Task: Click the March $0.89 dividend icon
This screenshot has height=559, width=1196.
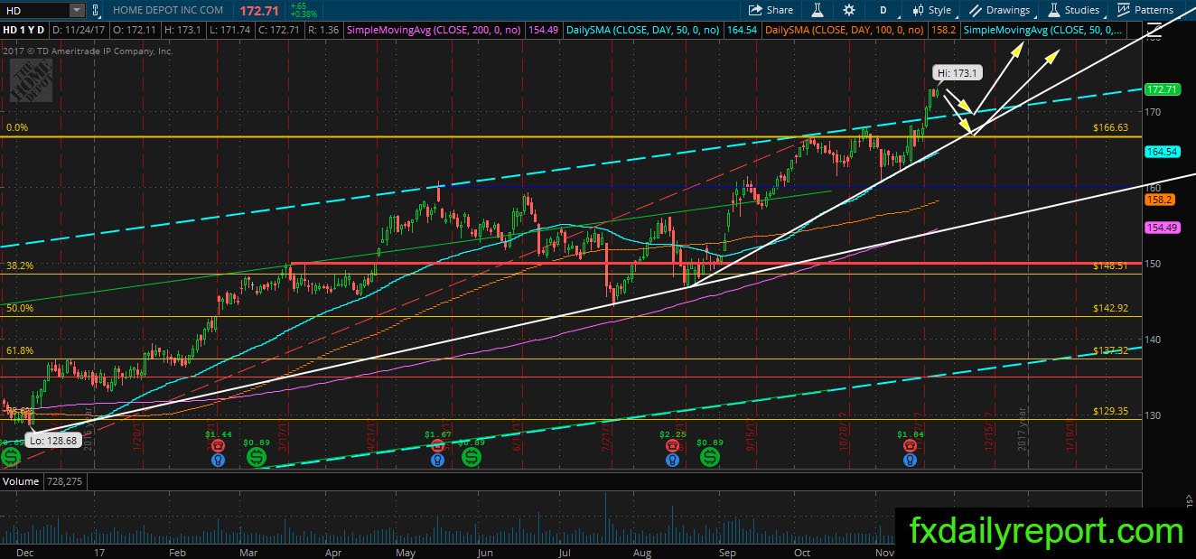Action: (x=257, y=458)
